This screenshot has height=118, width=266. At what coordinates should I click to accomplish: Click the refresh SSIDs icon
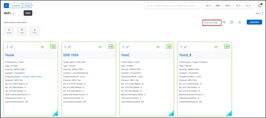coord(232,22)
